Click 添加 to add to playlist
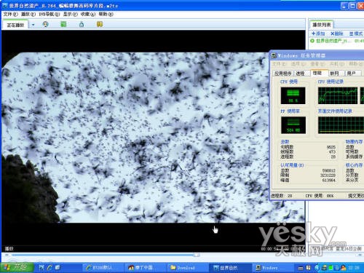Image resolution: width=364 pixels, height=273 pixels. (318, 33)
